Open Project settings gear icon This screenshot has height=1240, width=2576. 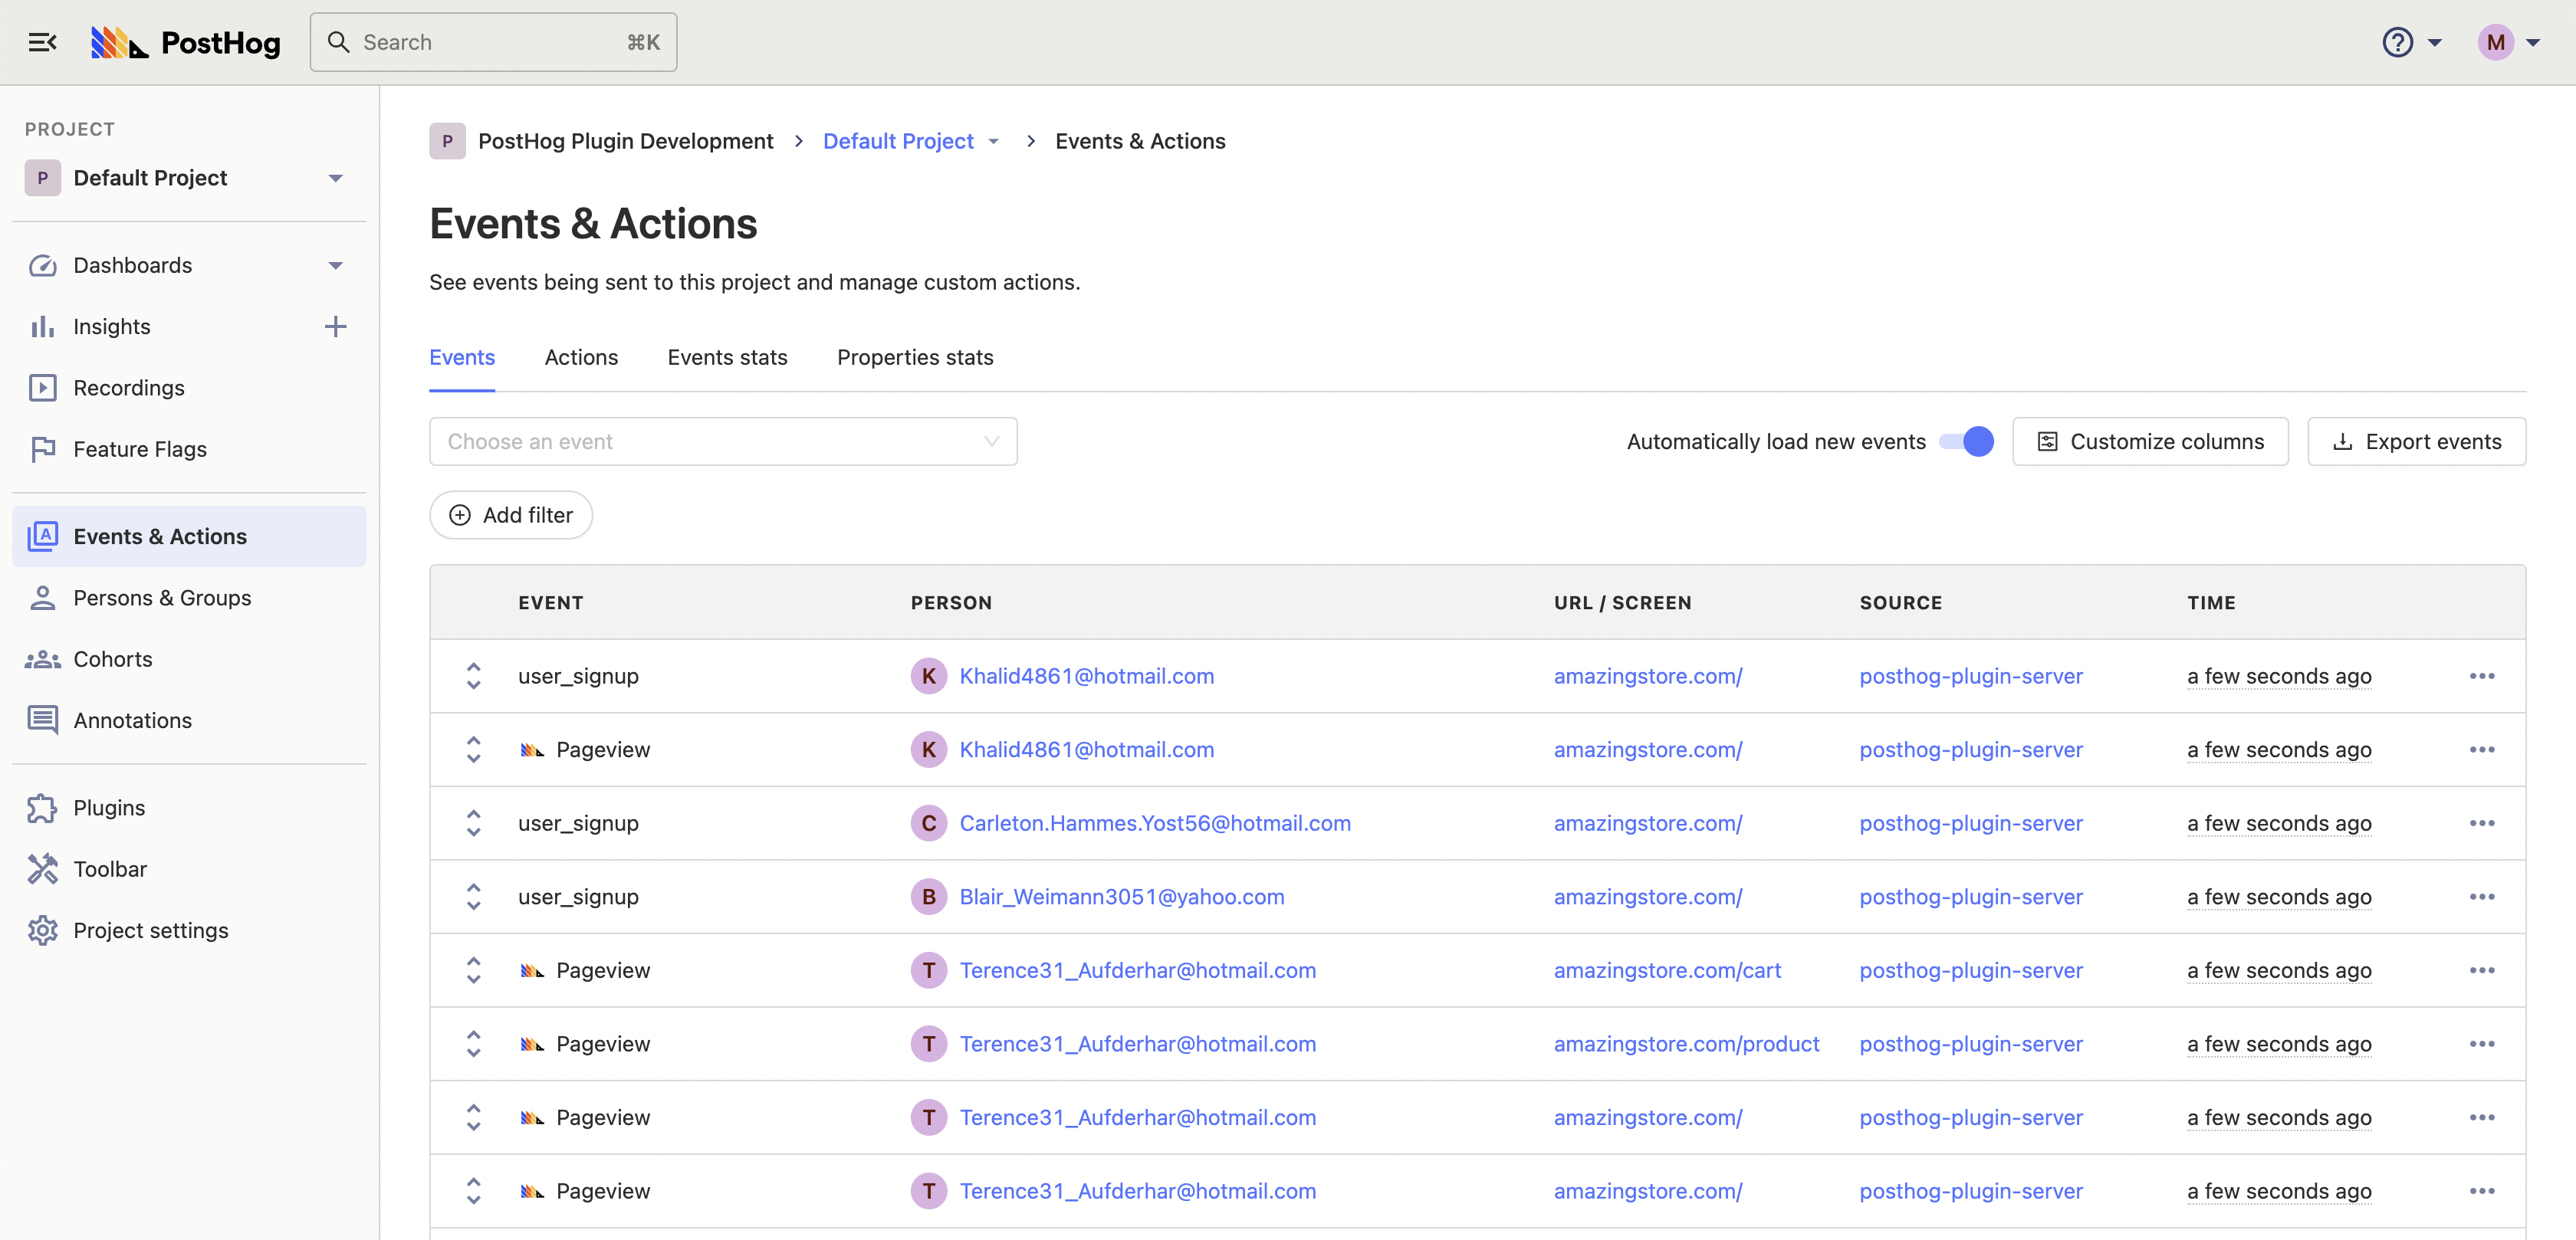(43, 930)
